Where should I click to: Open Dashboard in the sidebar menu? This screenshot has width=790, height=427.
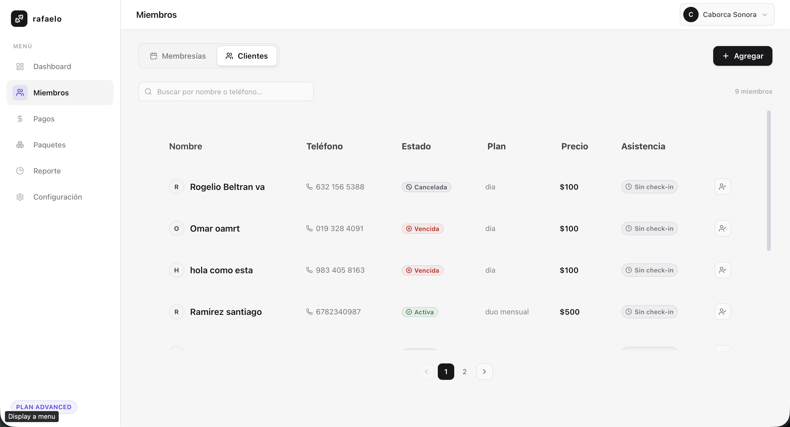(60, 67)
